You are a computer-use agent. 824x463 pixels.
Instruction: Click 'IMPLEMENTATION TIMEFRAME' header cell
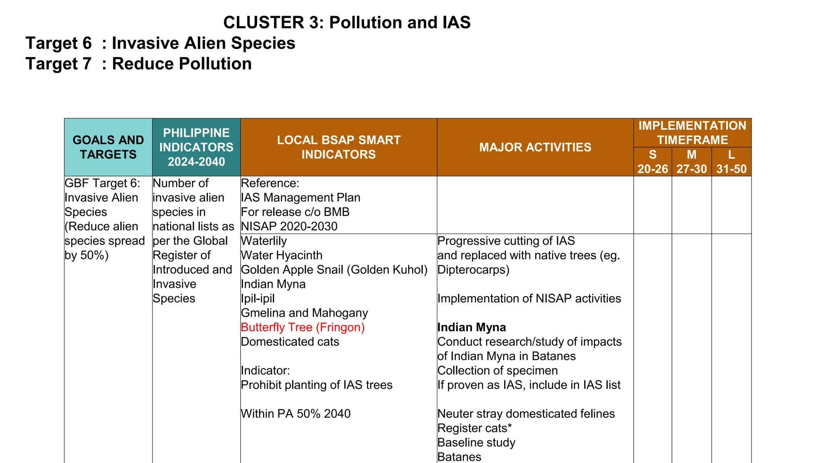coord(692,133)
